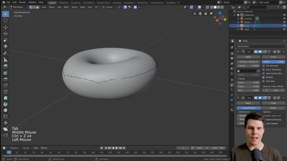The height and width of the screenshot is (161, 287).
Task: Open the Edit Mode dropdown
Action: coord(18,7)
